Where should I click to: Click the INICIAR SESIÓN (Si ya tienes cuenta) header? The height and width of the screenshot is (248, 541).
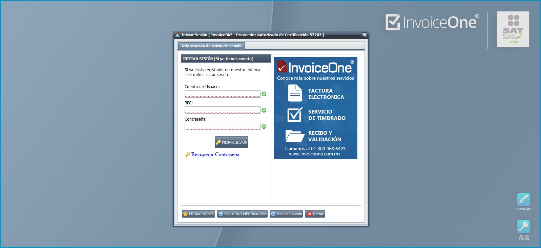pyautogui.click(x=226, y=59)
